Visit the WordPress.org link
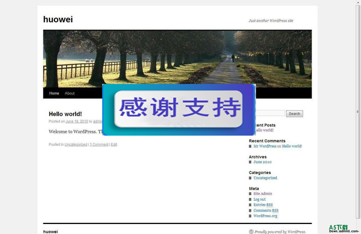Screen dimensions: 361x234 coord(265,216)
